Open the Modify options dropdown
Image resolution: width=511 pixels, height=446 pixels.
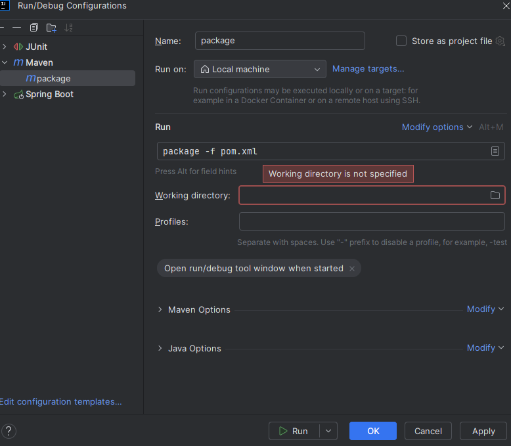point(437,127)
